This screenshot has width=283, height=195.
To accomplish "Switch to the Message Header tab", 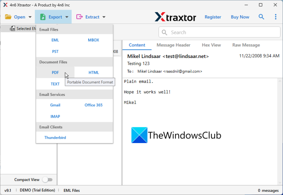I will point(173,45).
